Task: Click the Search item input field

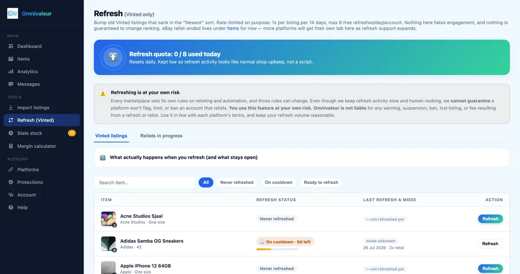Action: point(144,183)
